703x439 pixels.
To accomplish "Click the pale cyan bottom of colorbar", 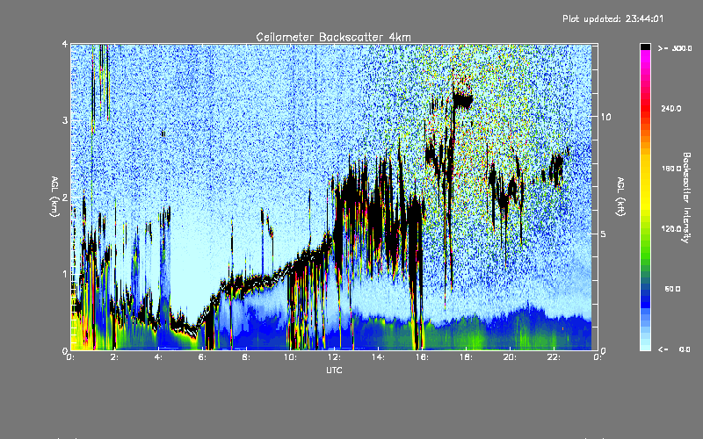I will tap(645, 346).
